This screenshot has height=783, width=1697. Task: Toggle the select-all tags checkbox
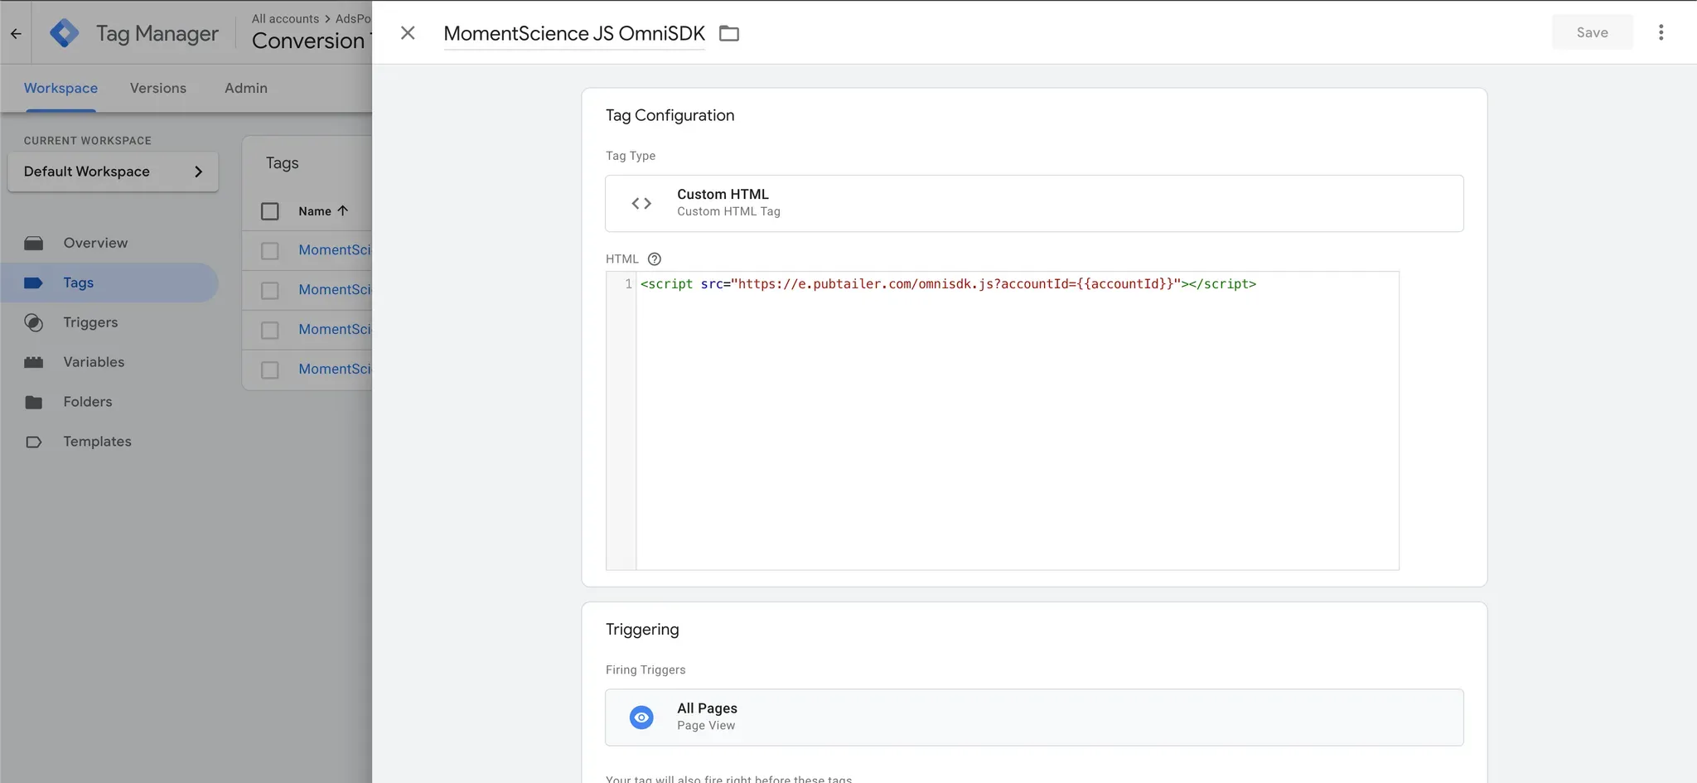tap(270, 211)
